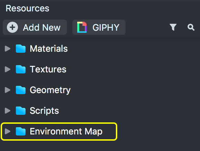Expand the Scripts folder arrow
Screen dimensions: 200x151
click(x=8, y=111)
